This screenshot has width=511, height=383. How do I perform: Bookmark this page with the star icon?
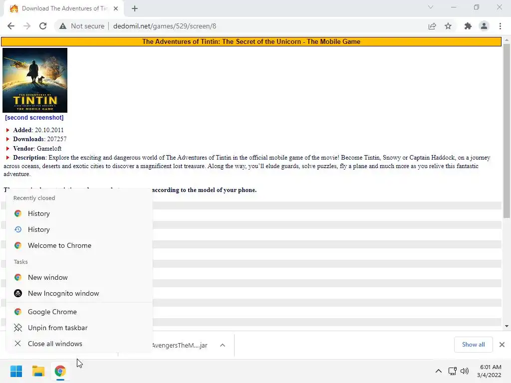pyautogui.click(x=448, y=26)
